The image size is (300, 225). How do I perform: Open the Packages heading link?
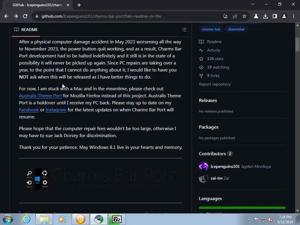coord(209,127)
